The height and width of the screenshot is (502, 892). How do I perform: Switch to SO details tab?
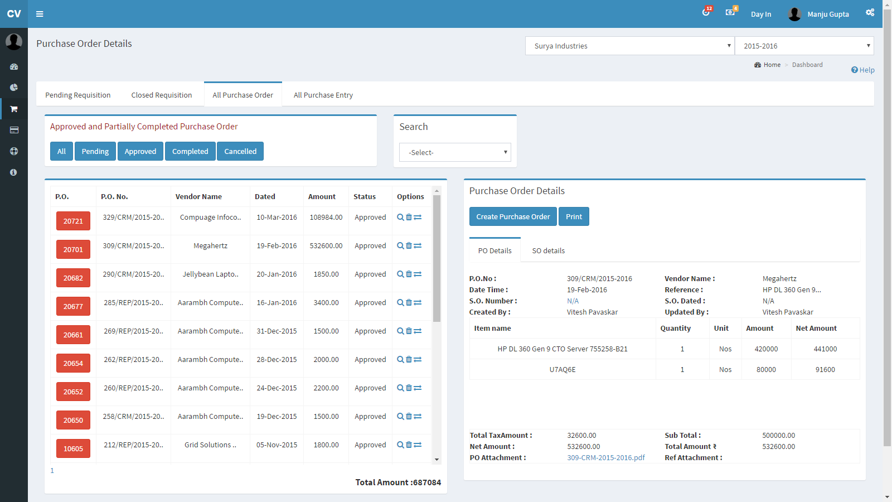click(549, 250)
